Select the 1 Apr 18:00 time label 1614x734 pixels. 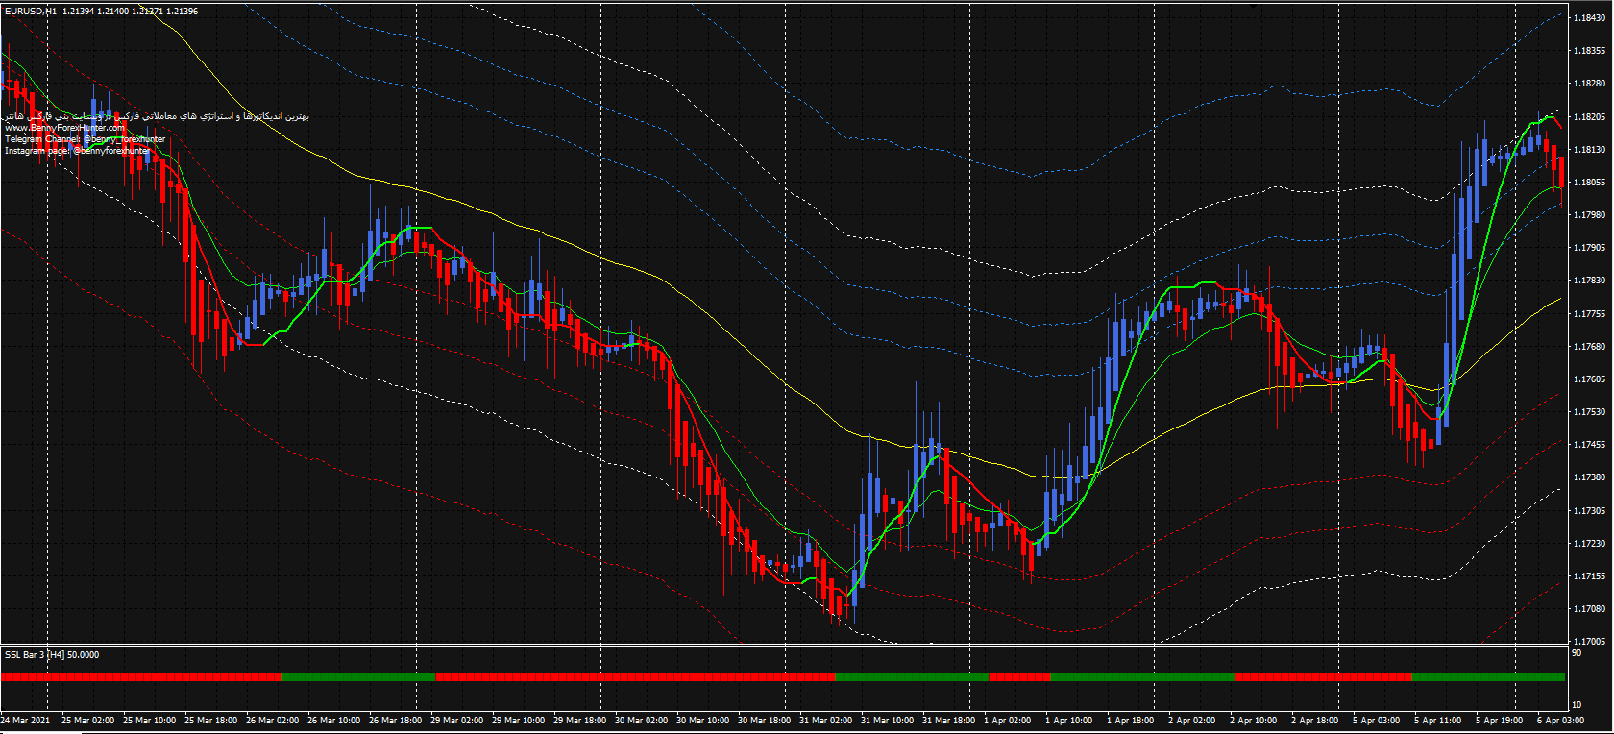point(1131,720)
